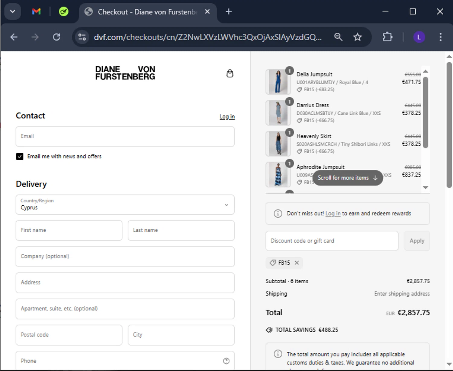Click Darrius Dress thumbnail
453x371 pixels.
(x=278, y=112)
